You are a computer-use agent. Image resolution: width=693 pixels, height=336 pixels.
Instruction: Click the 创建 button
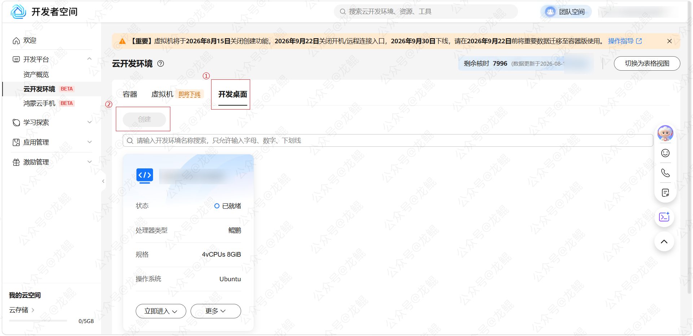(x=144, y=119)
